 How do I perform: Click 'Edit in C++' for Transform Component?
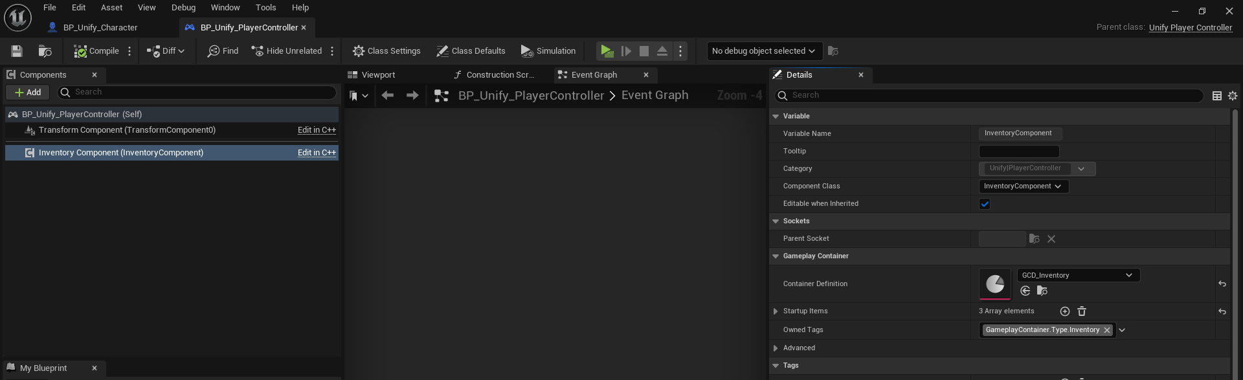click(317, 130)
